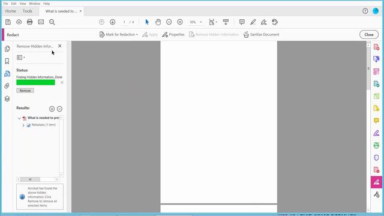
Task: Expand all results with plus button
Action: coord(52,109)
